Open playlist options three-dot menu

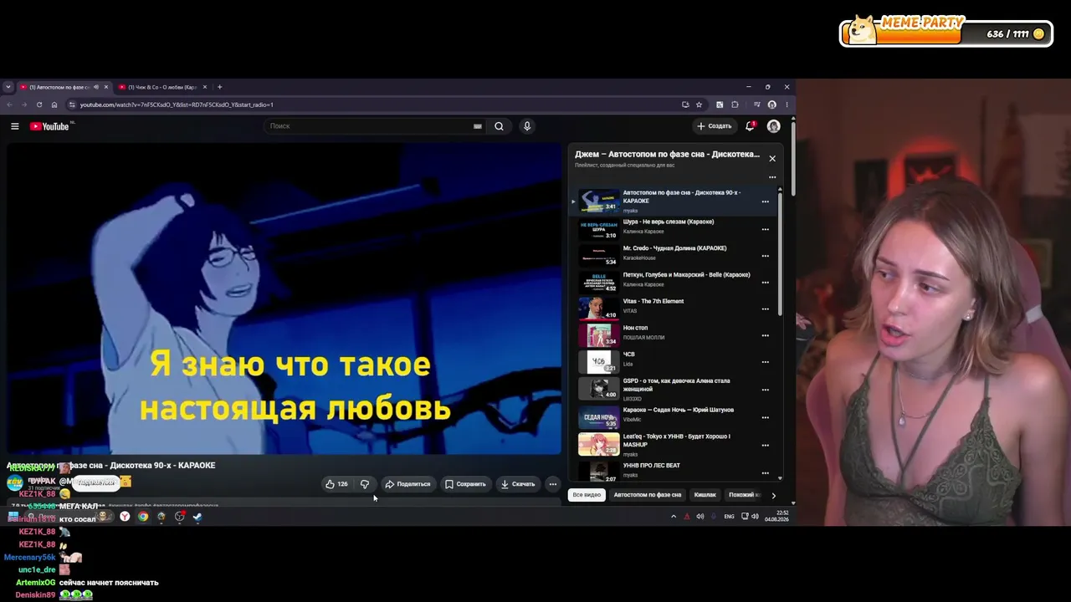click(772, 177)
